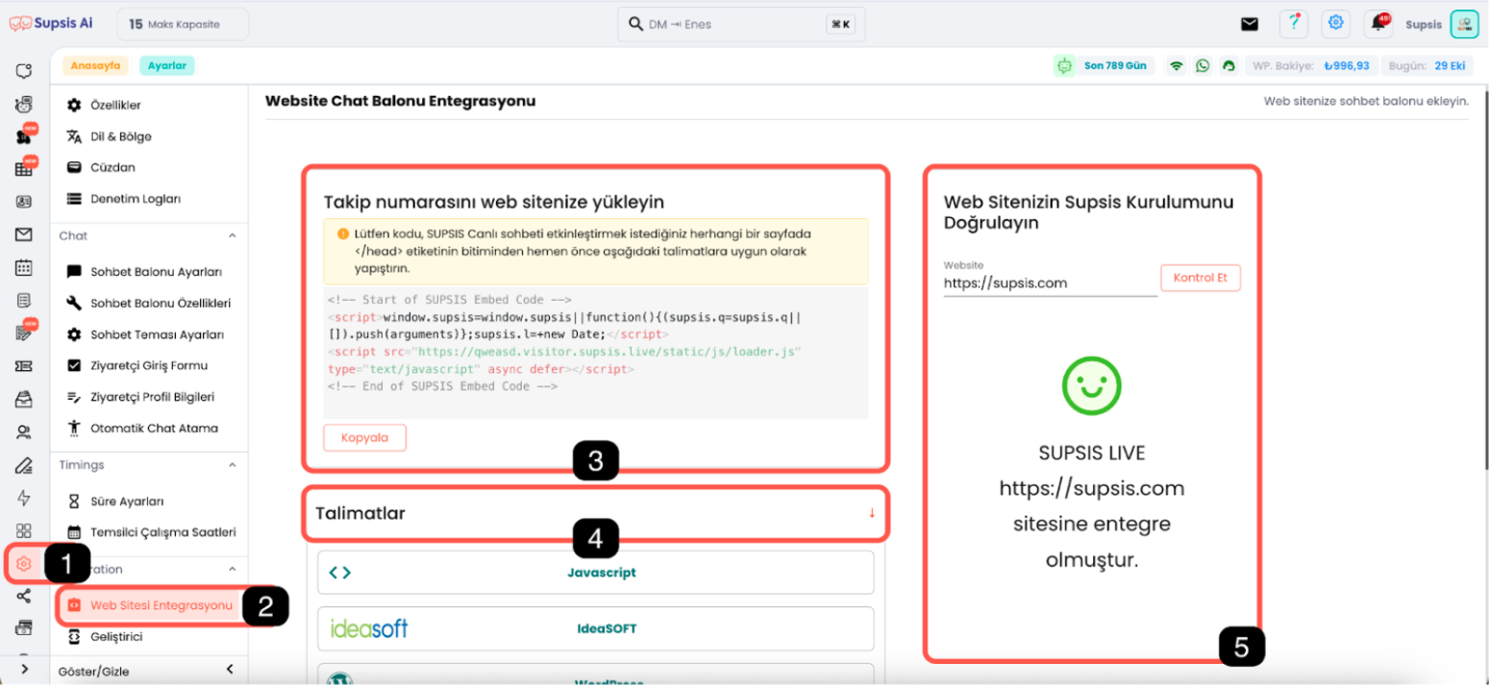The width and height of the screenshot is (1490, 686).
Task: Open the pen edit icon in the left rail
Action: (x=24, y=465)
